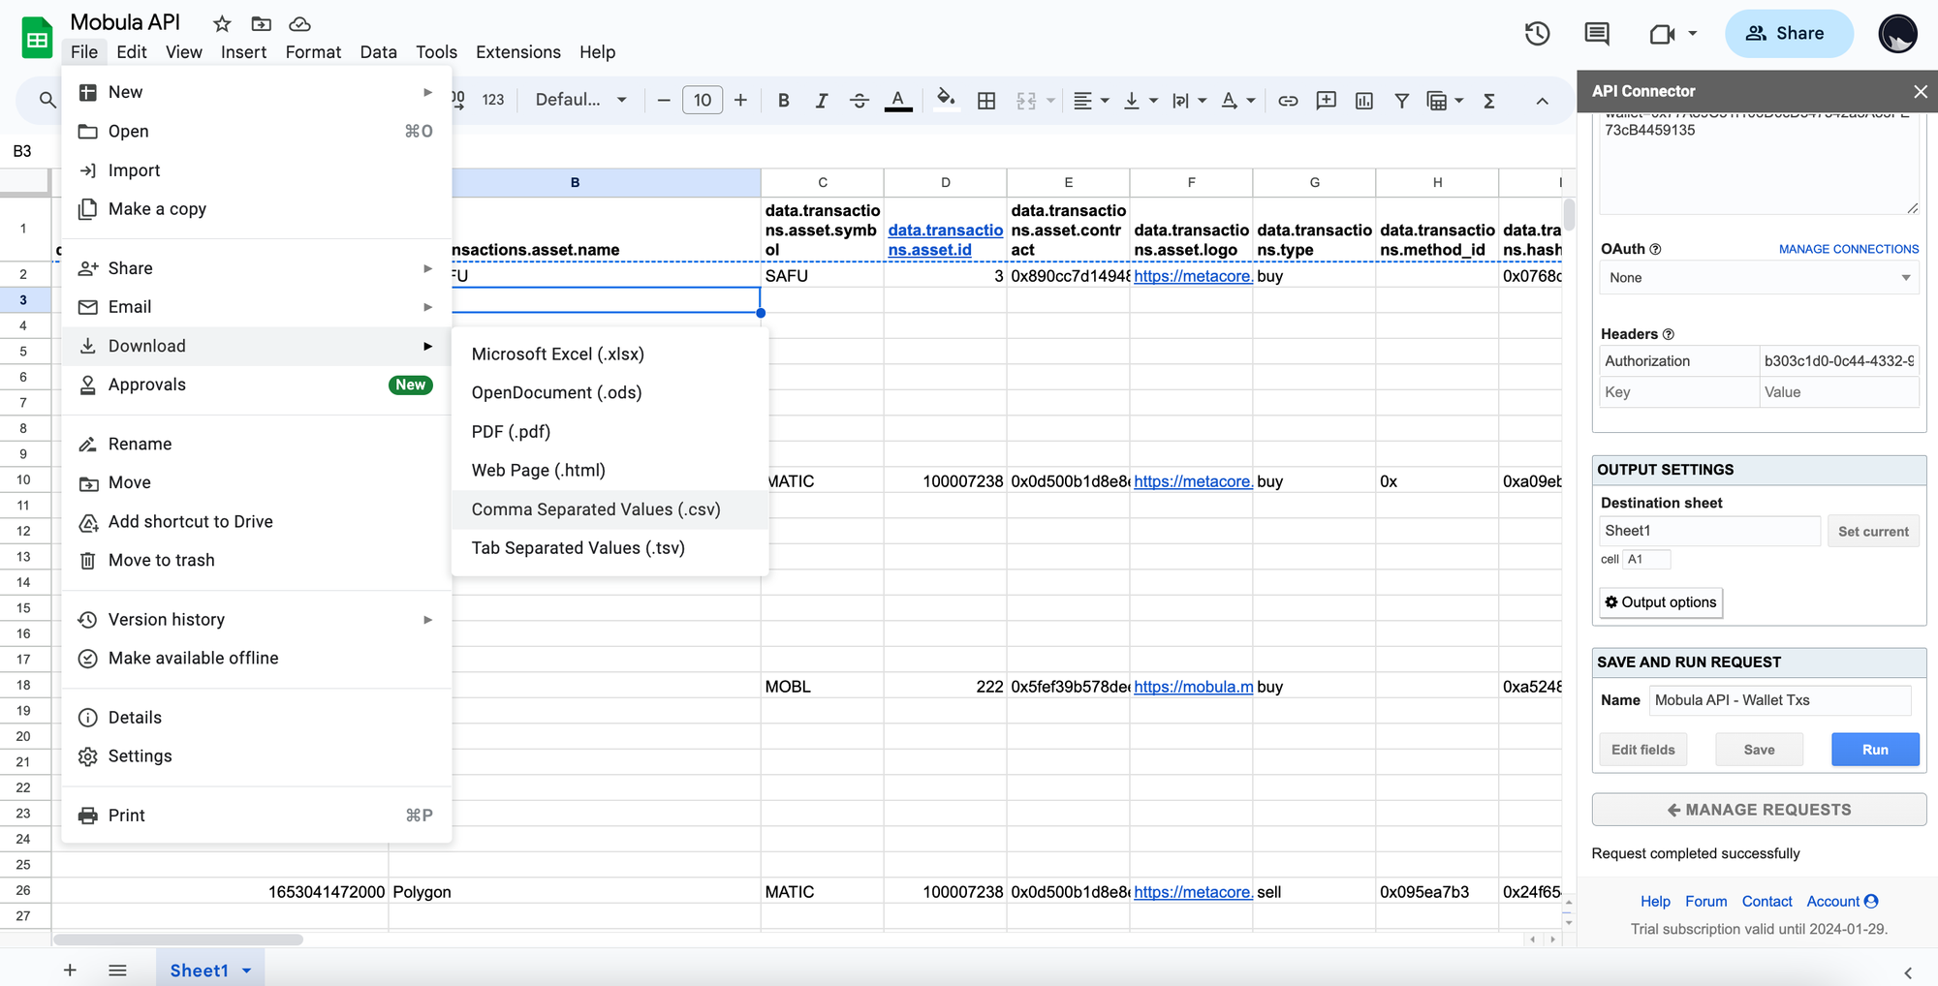Decrease font size with minus
Screen dimensions: 1938x986
tap(664, 100)
